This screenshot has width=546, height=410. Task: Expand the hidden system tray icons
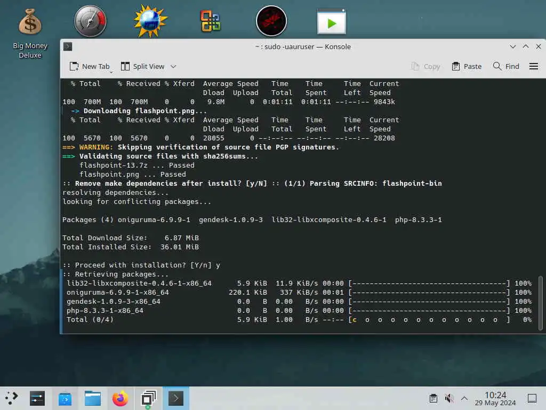tap(464, 398)
